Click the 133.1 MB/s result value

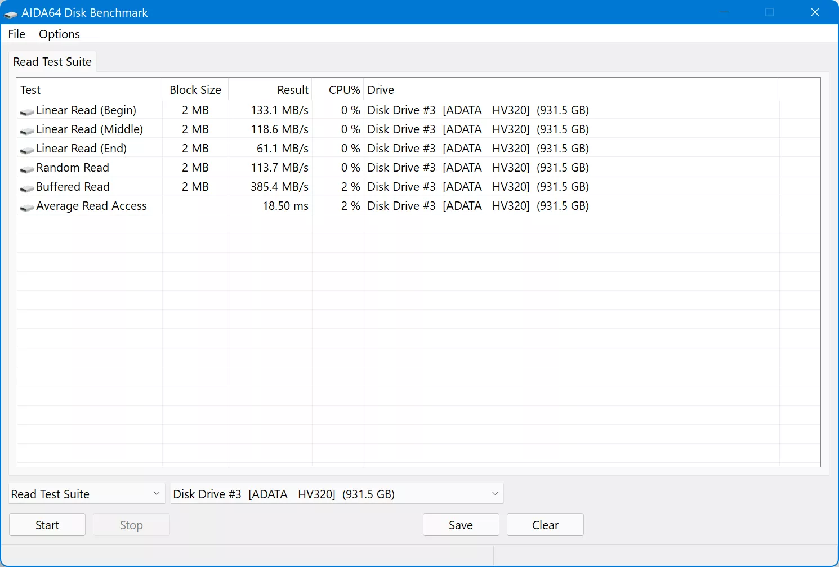point(280,110)
